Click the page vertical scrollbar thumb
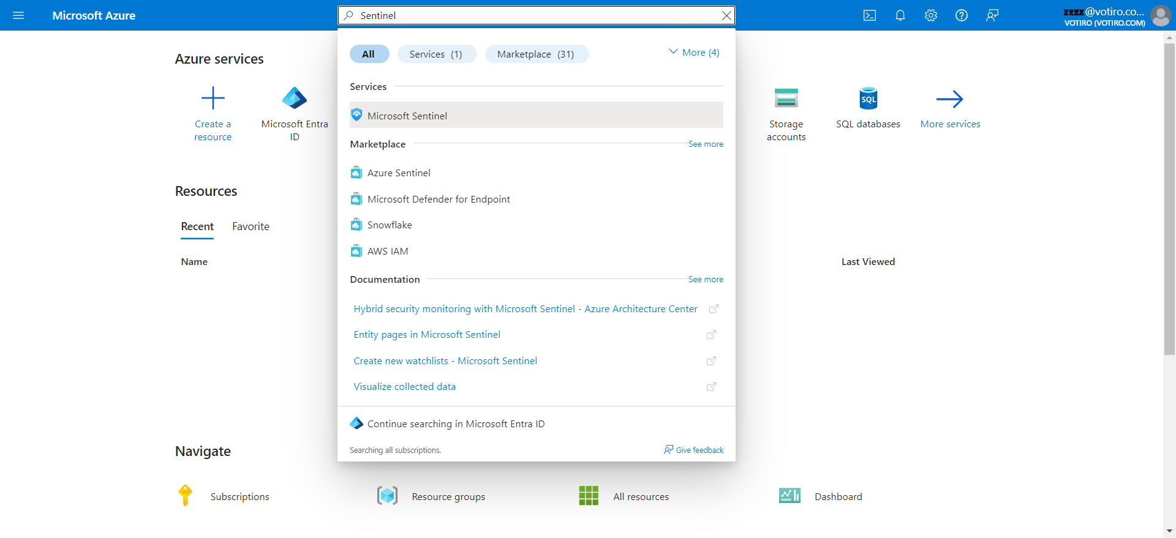The image size is (1176, 538). pos(1169,199)
